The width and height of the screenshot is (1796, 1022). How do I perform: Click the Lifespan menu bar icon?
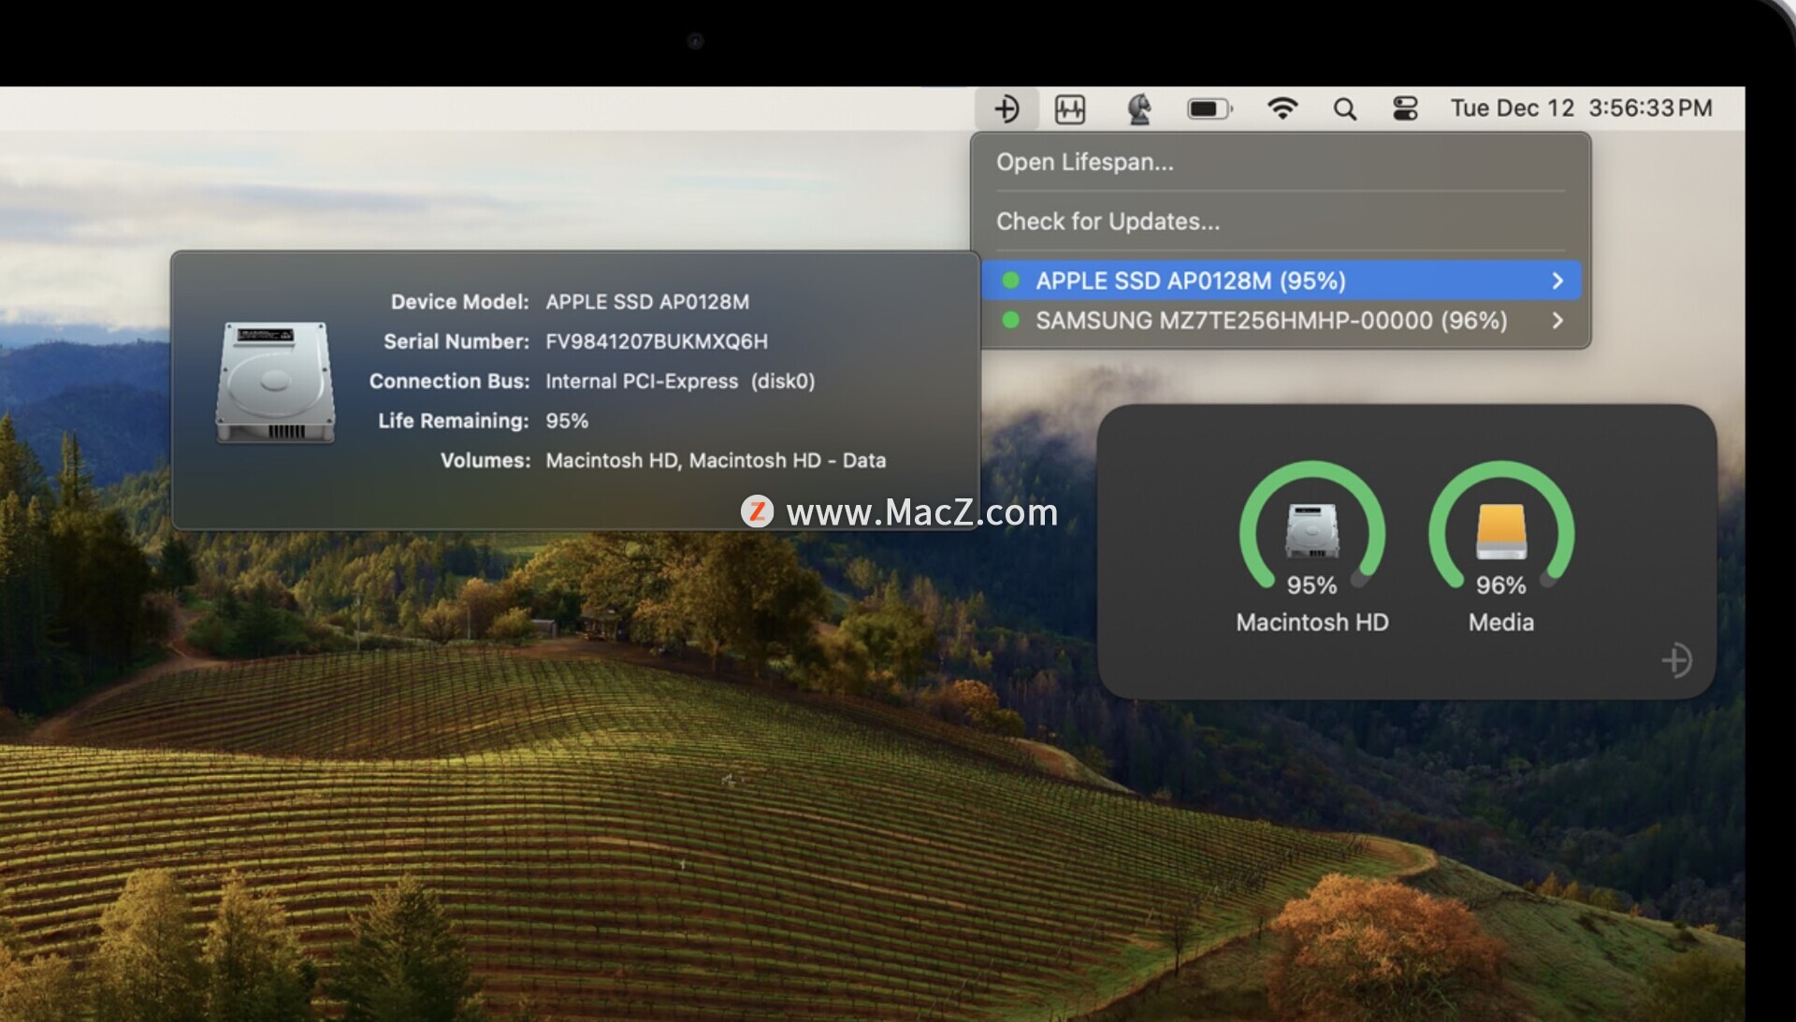pyautogui.click(x=1007, y=108)
